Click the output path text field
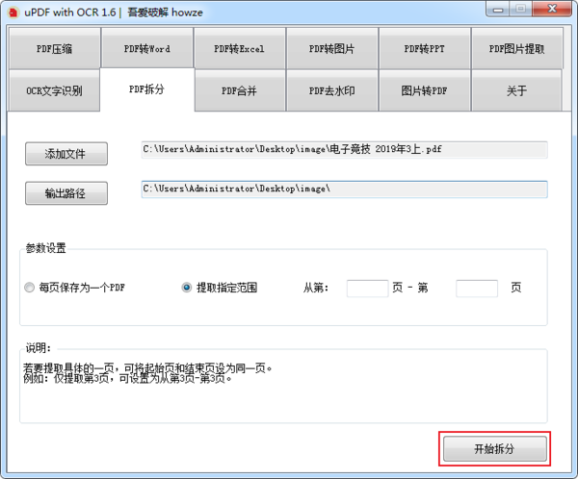The image size is (578, 479). pos(344,189)
